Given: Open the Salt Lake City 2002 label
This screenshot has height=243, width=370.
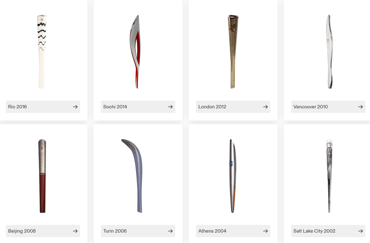Looking at the screenshot, I should tap(314, 231).
